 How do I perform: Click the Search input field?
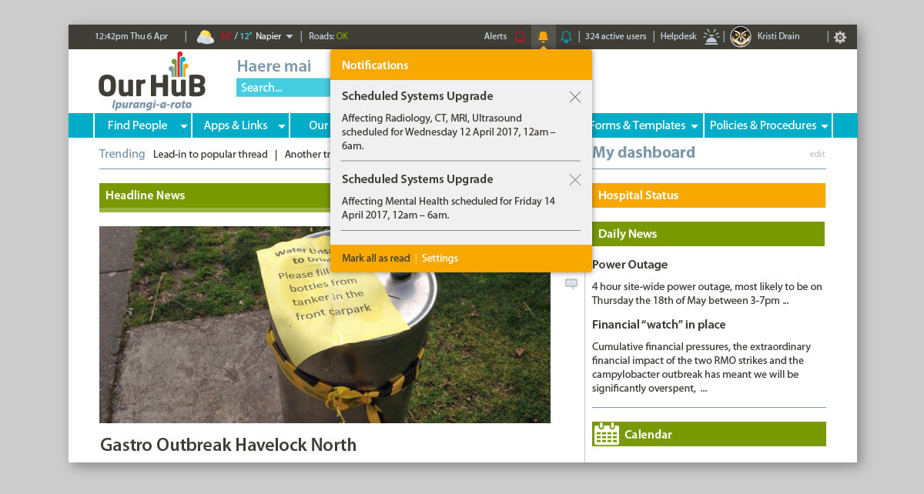coord(283,88)
